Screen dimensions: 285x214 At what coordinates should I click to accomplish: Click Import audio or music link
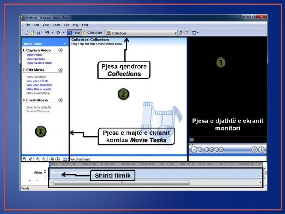pyautogui.click(x=39, y=63)
